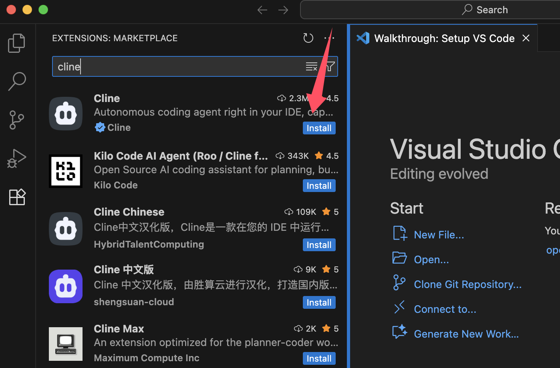560x368 pixels.
Task: Go back in editor navigation history
Action: click(x=262, y=10)
